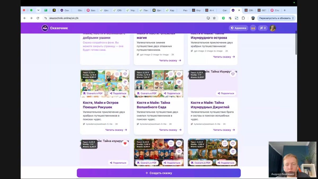Switch to the iStoc browser tab
The image size is (318, 179).
[x=78, y=10]
